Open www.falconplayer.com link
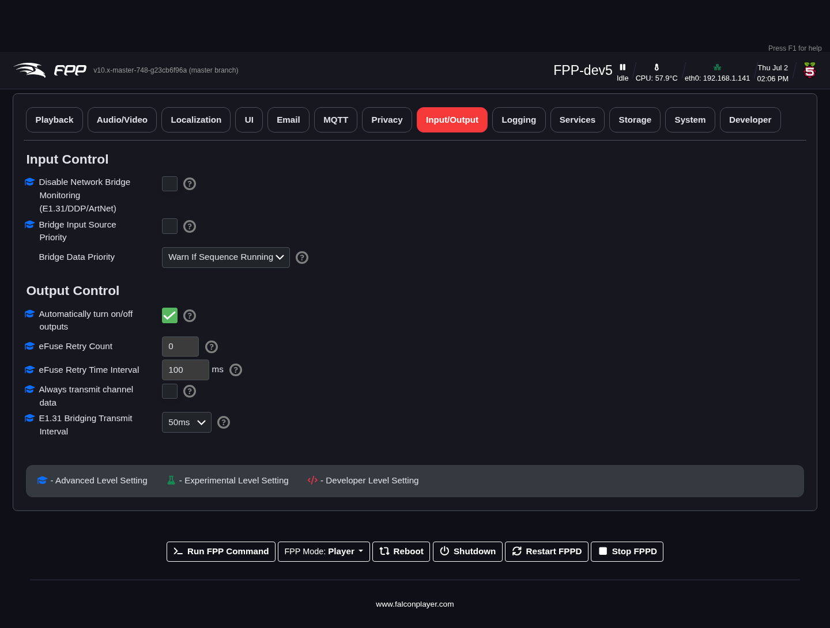The width and height of the screenshot is (830, 628). click(415, 604)
